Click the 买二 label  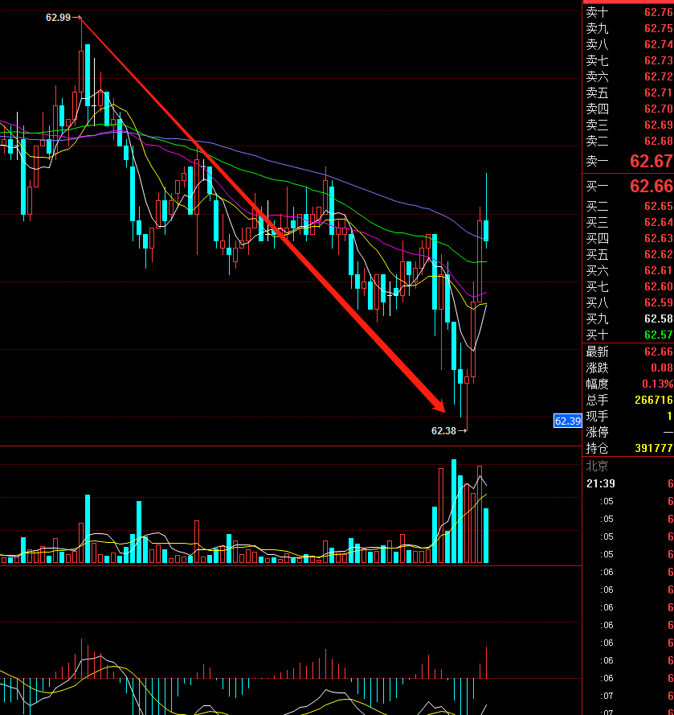click(x=597, y=206)
